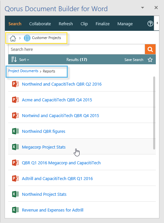Open Nortwind and CapacitiTech QBR Q4 2015
The height and width of the screenshot is (223, 164).
[x=61, y=116]
